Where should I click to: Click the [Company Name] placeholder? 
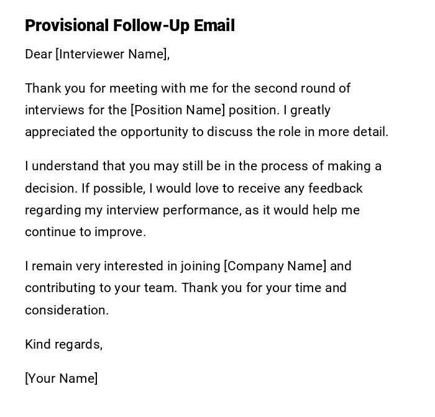tap(275, 266)
